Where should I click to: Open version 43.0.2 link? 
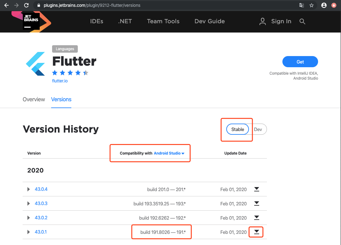[x=41, y=218]
